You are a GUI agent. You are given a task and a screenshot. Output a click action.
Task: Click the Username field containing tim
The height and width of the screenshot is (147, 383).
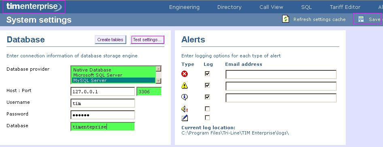(x=102, y=103)
